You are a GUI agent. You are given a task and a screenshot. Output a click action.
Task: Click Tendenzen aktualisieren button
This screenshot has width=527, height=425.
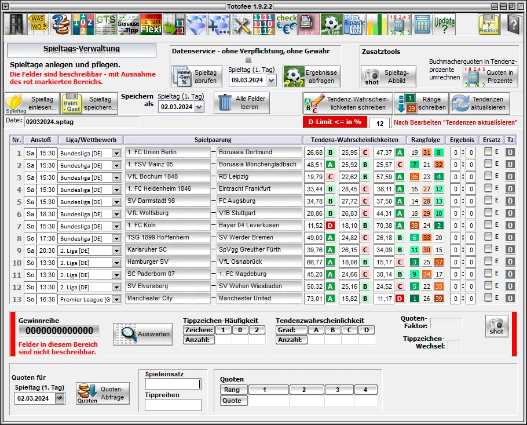point(480,103)
